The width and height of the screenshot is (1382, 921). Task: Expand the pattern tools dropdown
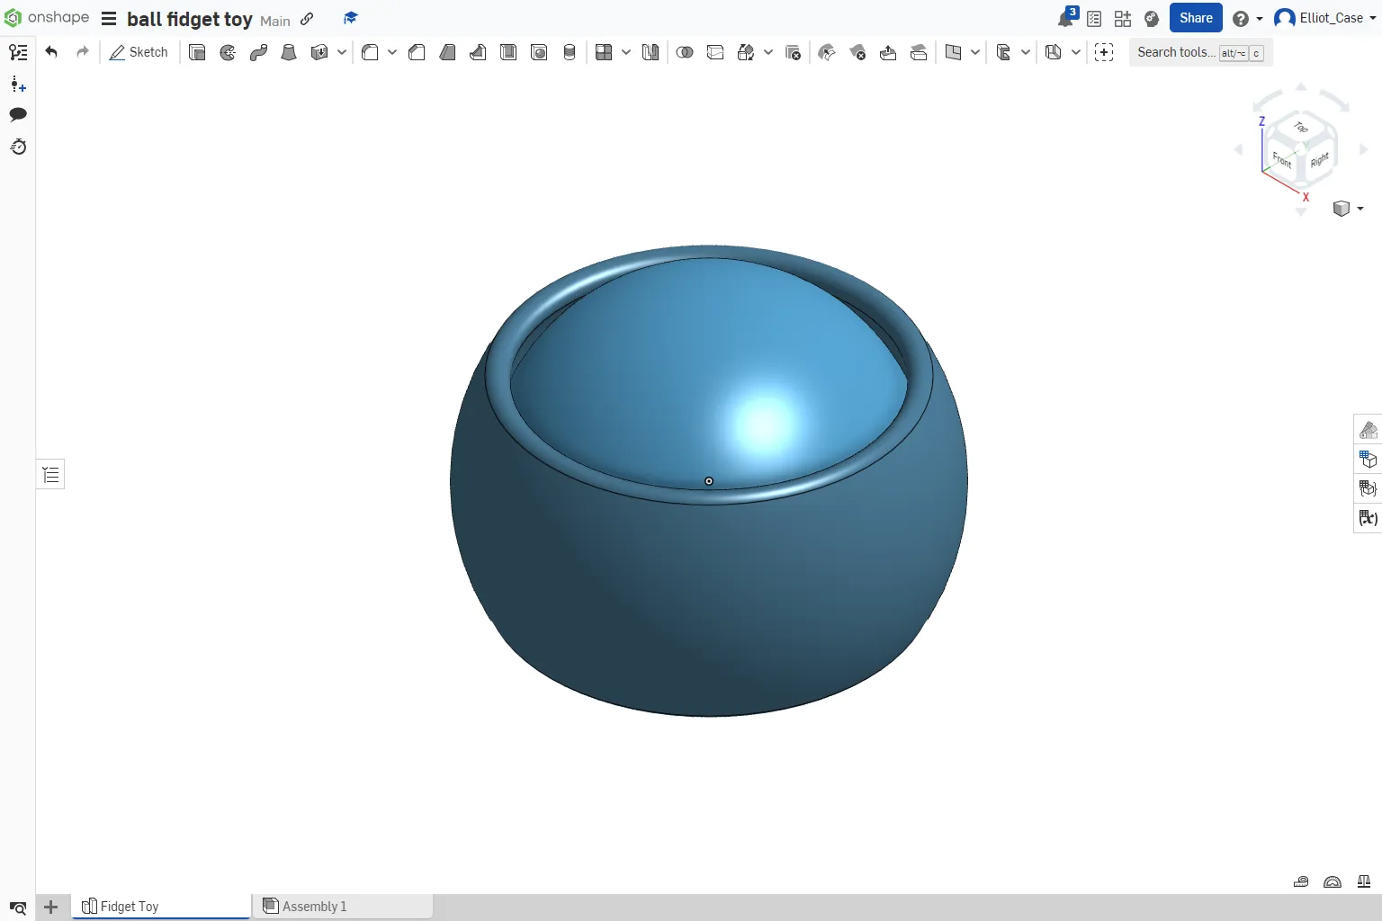626,52
